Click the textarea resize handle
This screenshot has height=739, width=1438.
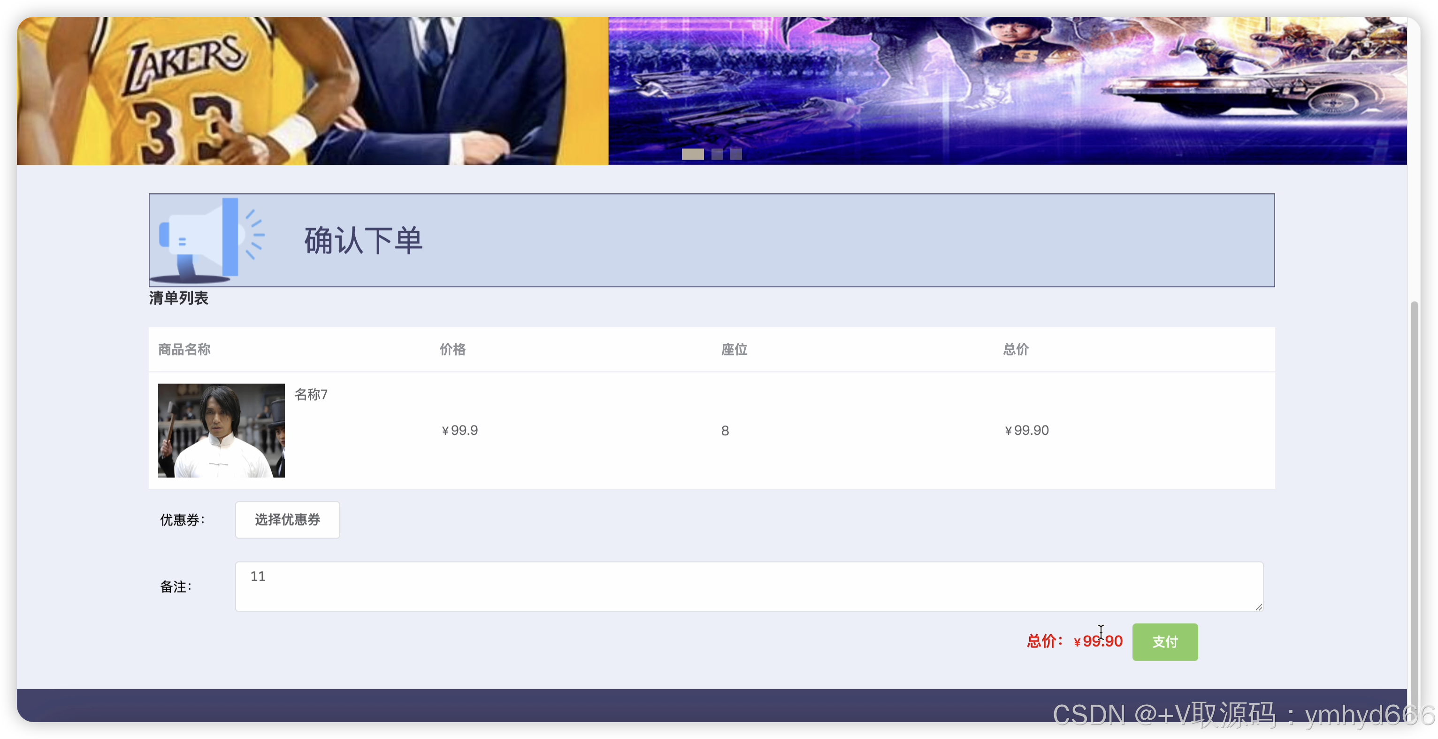pyautogui.click(x=1258, y=607)
